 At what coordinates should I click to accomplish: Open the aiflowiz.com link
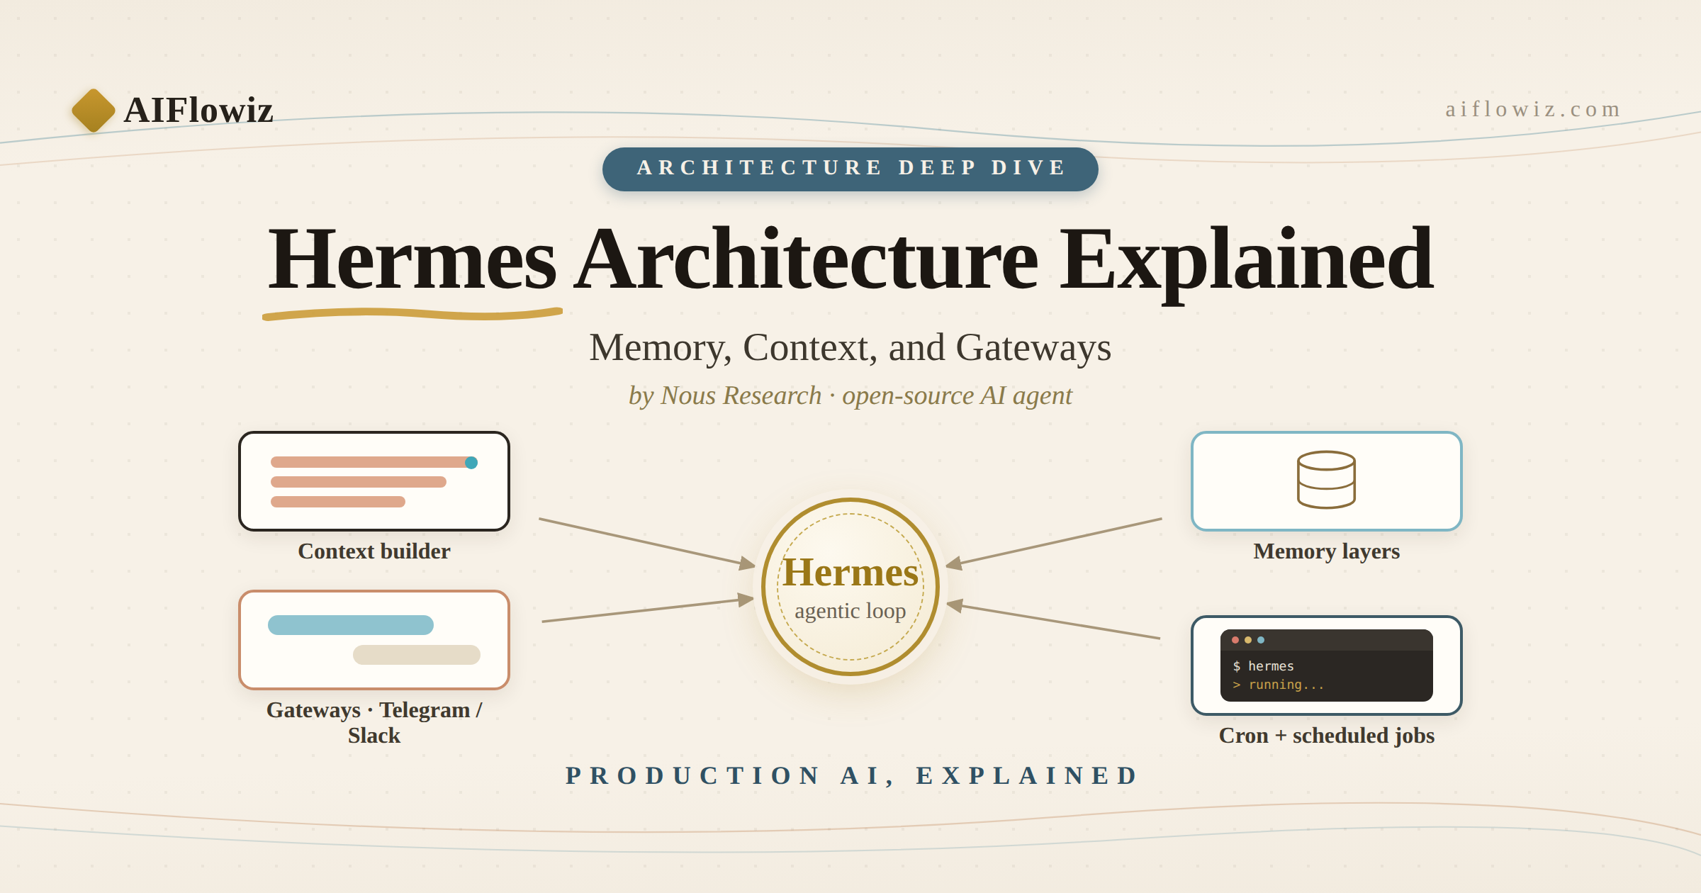coord(1533,108)
